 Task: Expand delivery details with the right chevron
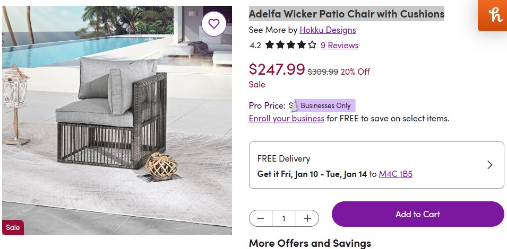pyautogui.click(x=489, y=165)
